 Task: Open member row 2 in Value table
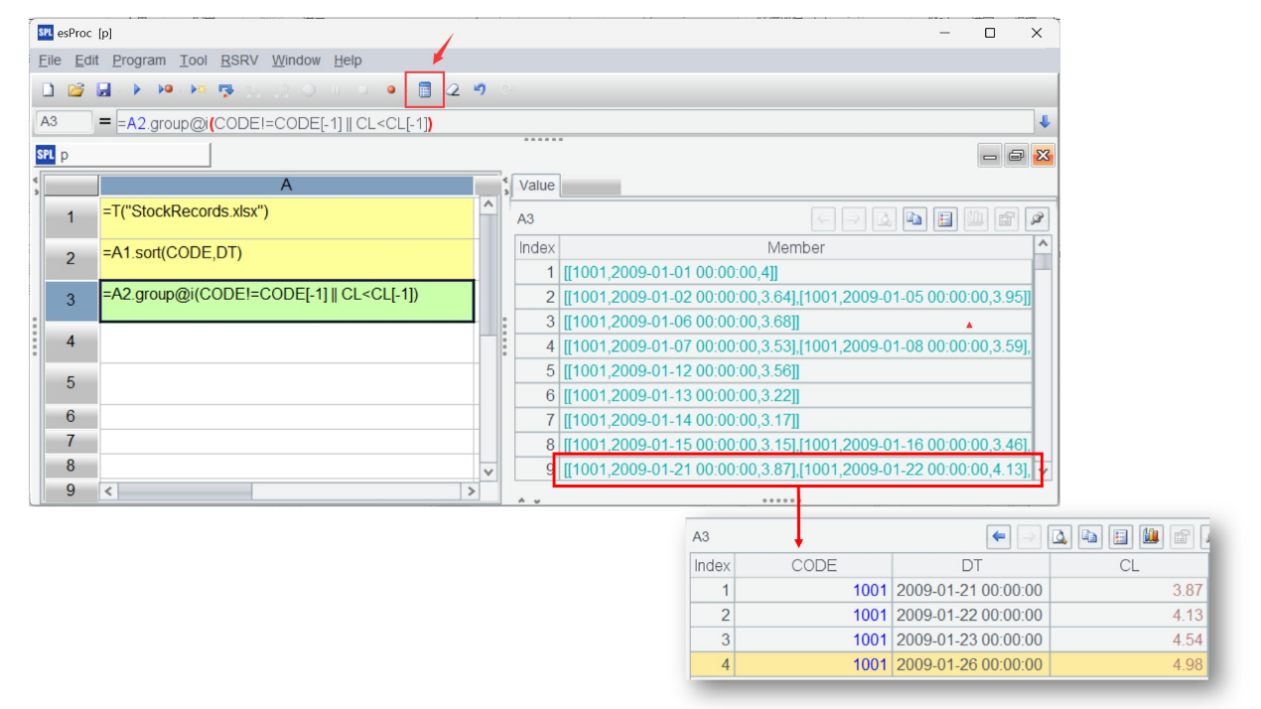[x=795, y=297]
